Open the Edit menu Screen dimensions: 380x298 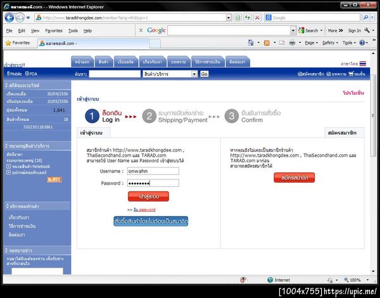click(22, 30)
